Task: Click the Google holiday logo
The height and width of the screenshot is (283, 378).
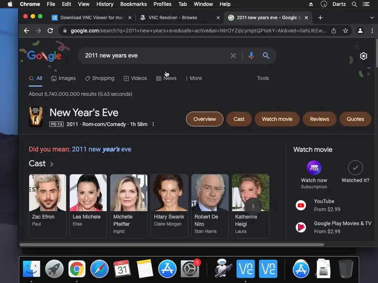Action: click(44, 56)
